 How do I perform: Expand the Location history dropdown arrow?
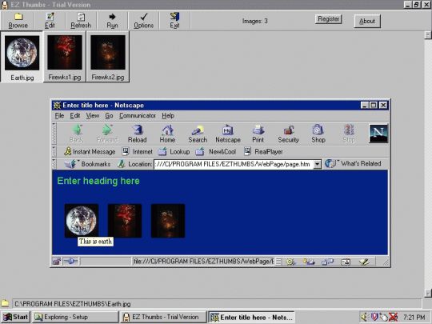point(318,164)
